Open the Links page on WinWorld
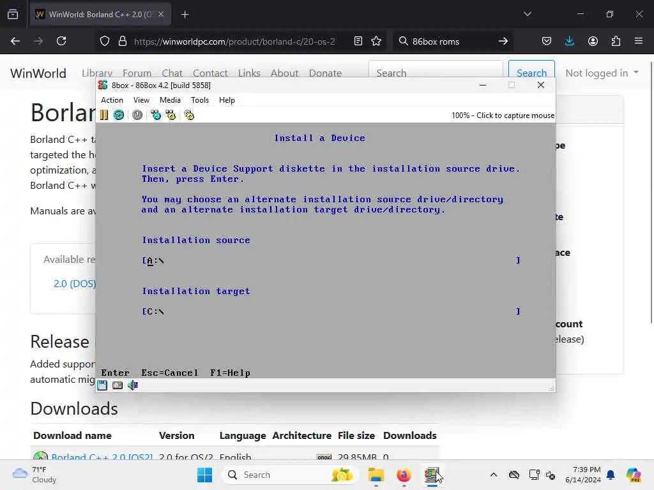The height and width of the screenshot is (490, 654). tap(250, 73)
